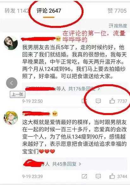The image size is (130, 185).
Task: Select the 评论 2647 comments tab
Action: (x=49, y=11)
